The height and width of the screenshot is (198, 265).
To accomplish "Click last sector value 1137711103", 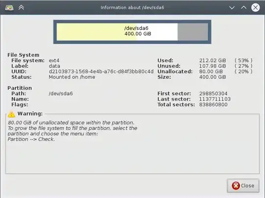I will point(215,99).
